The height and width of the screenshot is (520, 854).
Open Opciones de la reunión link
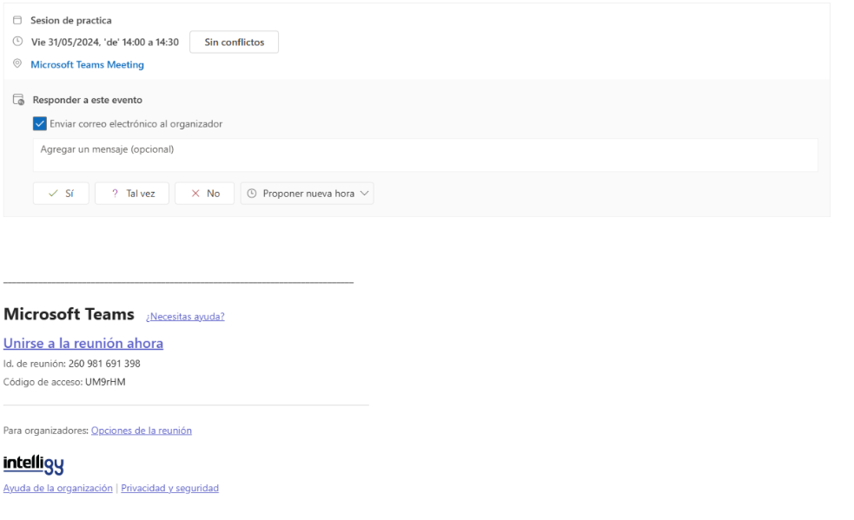tap(141, 431)
